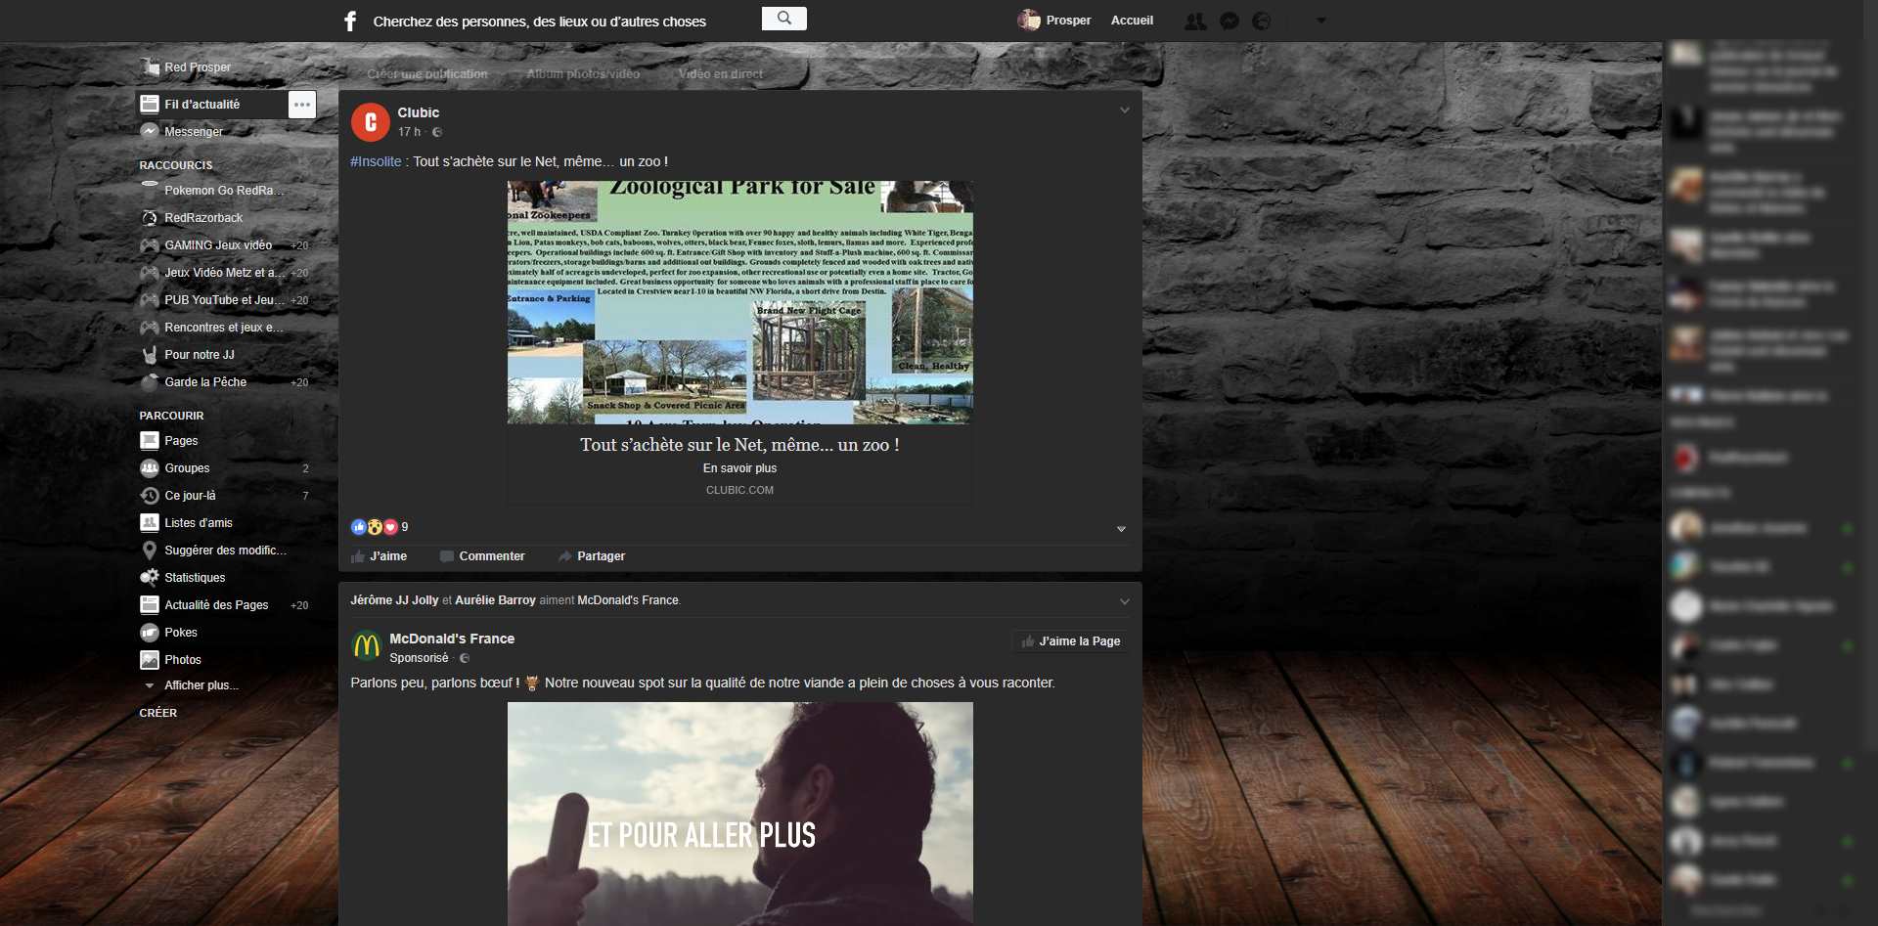Click the Facebook logo icon
This screenshot has width=1878, height=926.
click(350, 21)
